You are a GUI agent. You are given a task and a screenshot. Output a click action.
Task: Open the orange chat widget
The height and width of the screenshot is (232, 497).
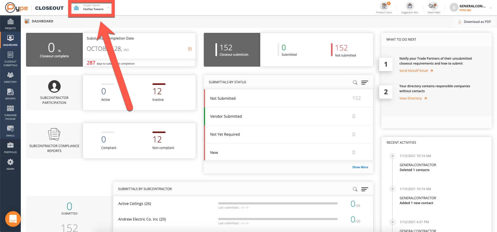[13, 219]
